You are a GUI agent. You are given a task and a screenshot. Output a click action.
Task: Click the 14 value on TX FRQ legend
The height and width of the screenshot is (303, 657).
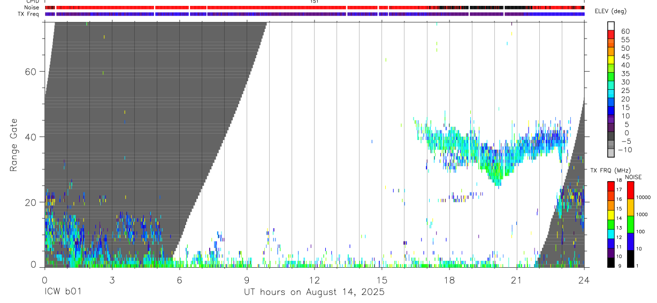619,218
